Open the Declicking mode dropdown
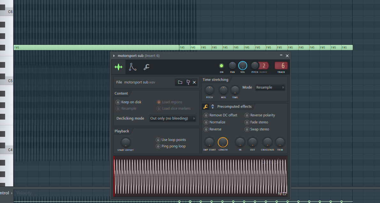380x203 pixels. [x=173, y=119]
